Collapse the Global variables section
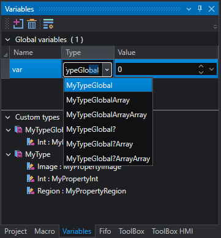 click(8, 40)
